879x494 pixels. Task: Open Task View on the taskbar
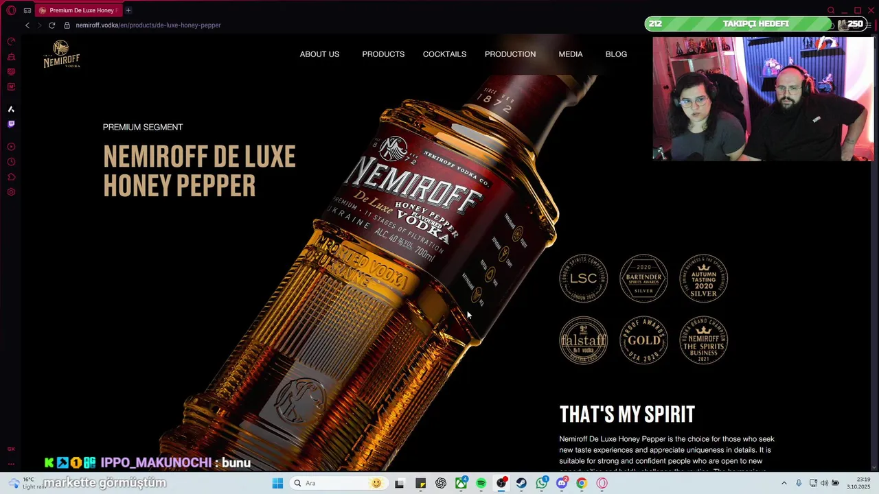(400, 483)
